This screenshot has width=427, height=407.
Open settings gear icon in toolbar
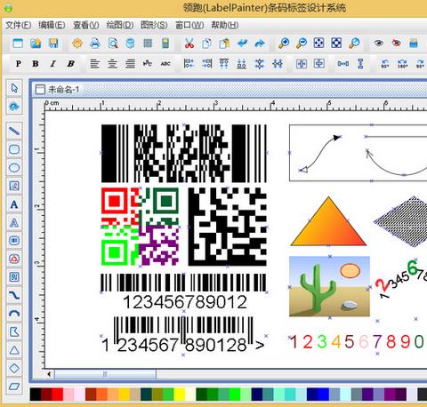tap(77, 44)
